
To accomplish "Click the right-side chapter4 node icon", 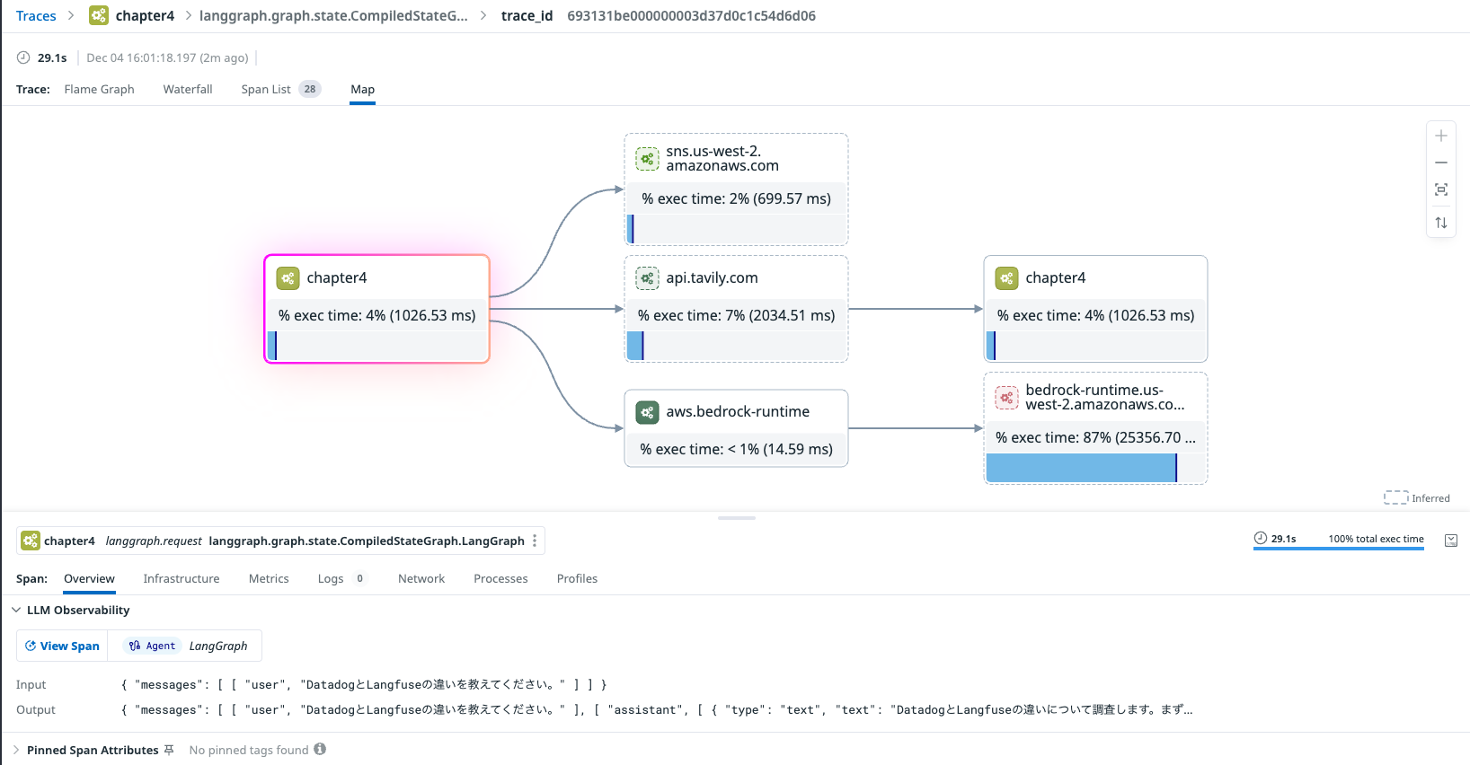I will 1006,278.
